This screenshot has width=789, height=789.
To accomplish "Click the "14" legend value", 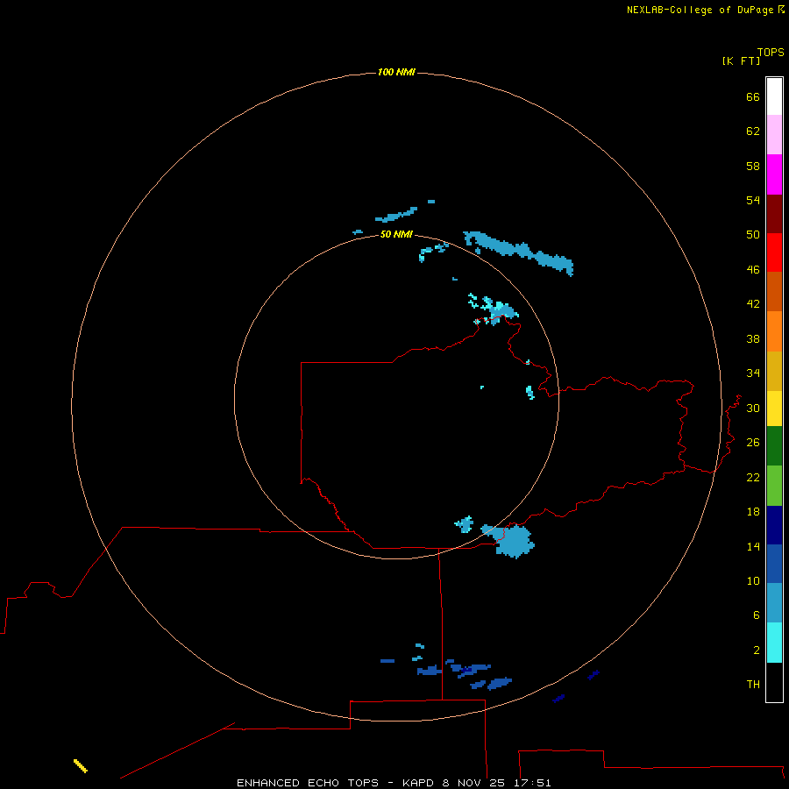I will click(753, 546).
